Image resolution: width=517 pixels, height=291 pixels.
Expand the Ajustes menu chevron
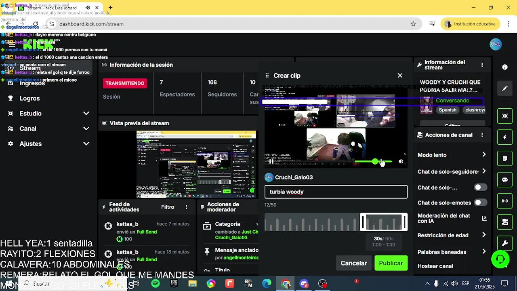click(86, 143)
